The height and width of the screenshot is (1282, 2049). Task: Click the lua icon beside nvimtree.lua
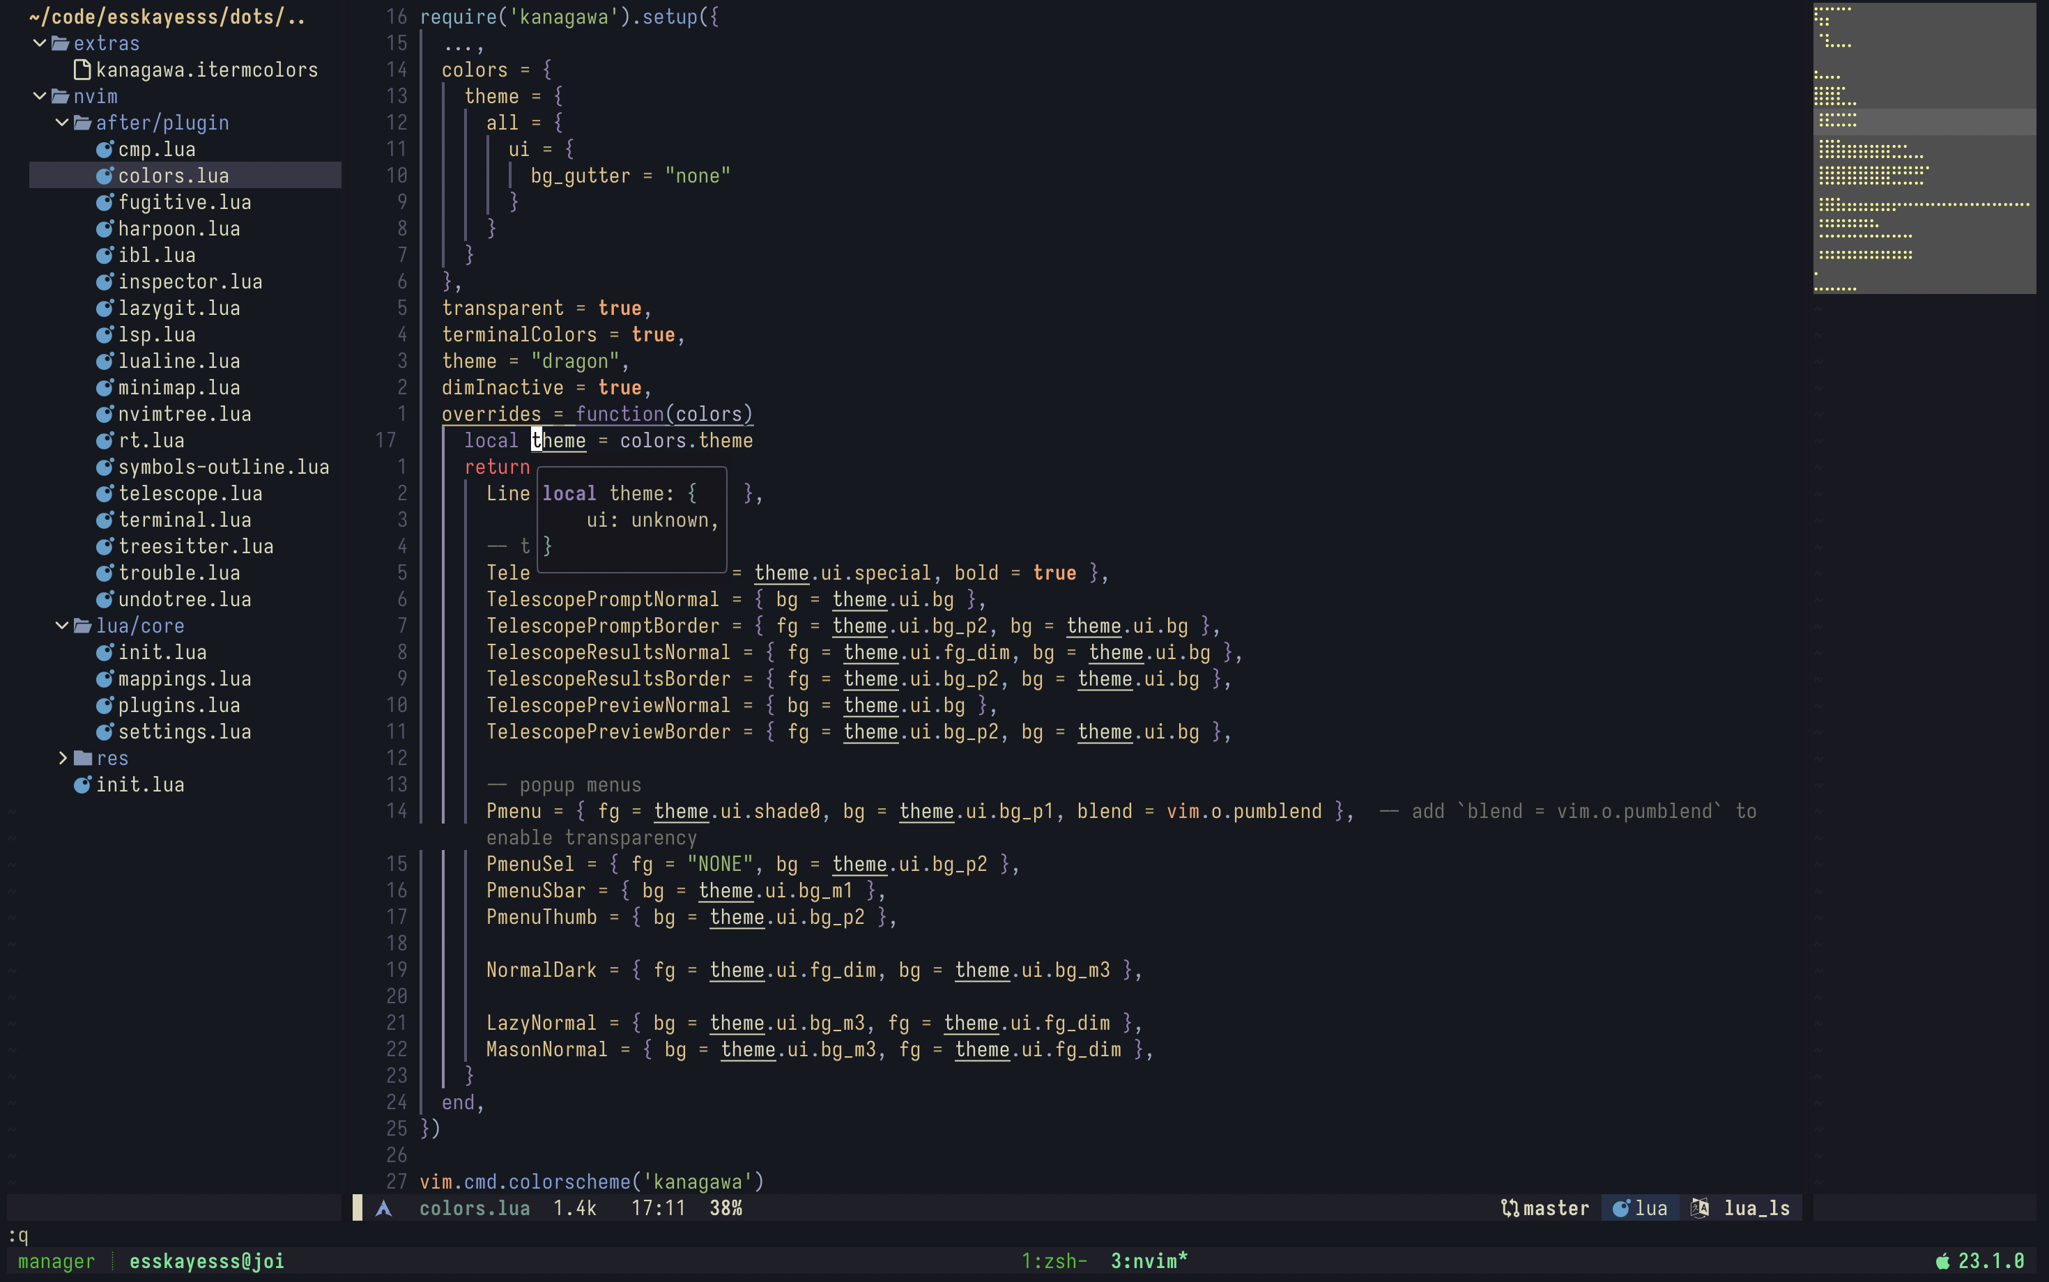(x=105, y=414)
